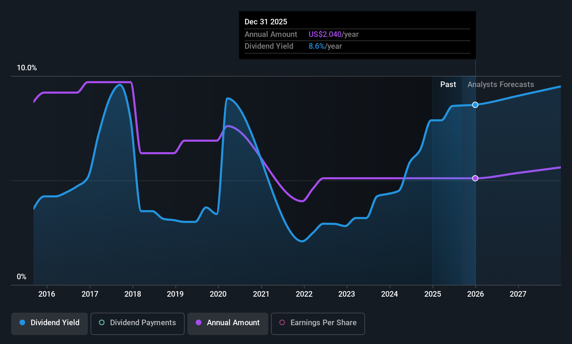Click the Analysts Forecasts label

pos(501,85)
